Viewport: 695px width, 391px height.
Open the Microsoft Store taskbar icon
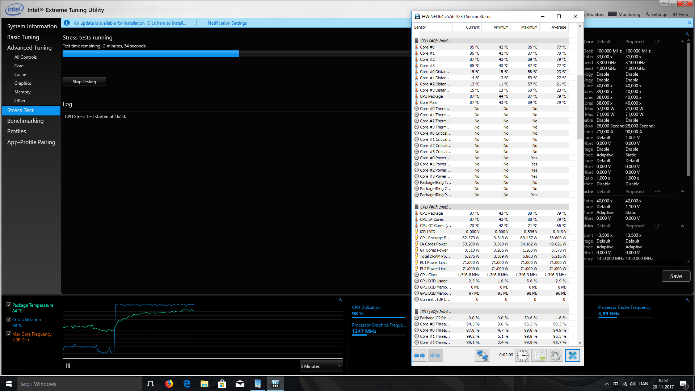coord(222,384)
